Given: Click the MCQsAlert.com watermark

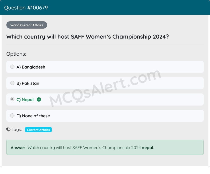Looking at the screenshot, I should [105, 88].
